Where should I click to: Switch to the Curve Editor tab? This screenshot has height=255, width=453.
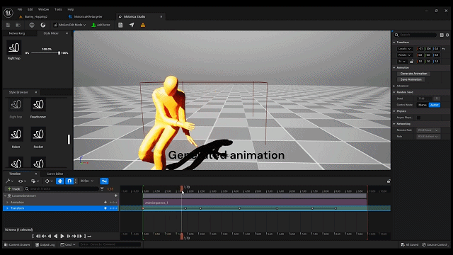point(55,174)
